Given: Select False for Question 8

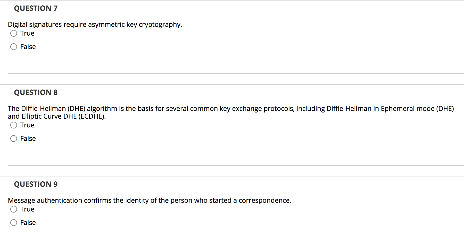Looking at the screenshot, I should coord(14,139).
